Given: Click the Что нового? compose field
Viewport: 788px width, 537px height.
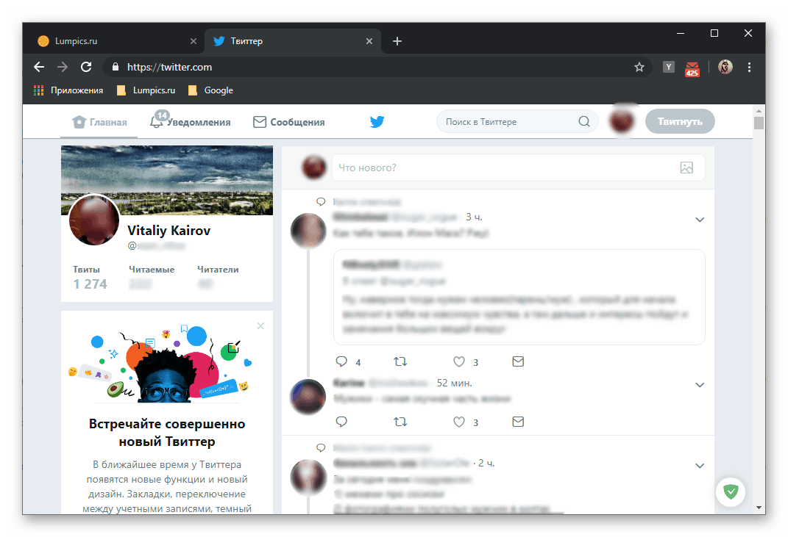Looking at the screenshot, I should pyautogui.click(x=518, y=167).
